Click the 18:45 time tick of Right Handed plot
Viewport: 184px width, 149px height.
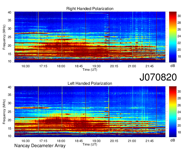(79, 66)
